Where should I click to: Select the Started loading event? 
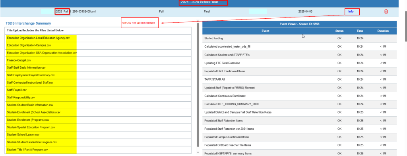pos(299,39)
